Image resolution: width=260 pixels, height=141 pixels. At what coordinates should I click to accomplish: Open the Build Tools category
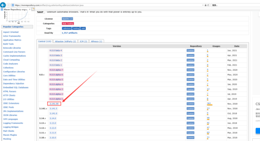click(8, 44)
